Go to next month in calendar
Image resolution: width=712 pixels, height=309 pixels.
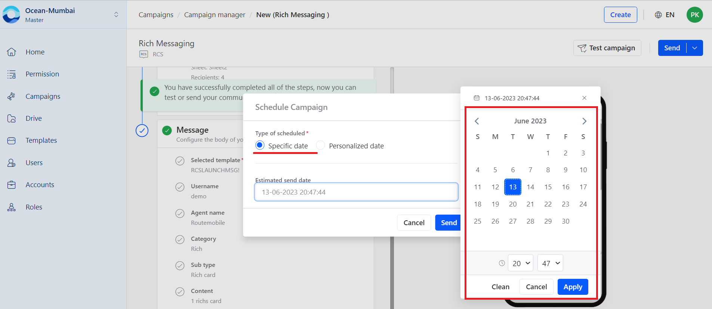point(584,121)
